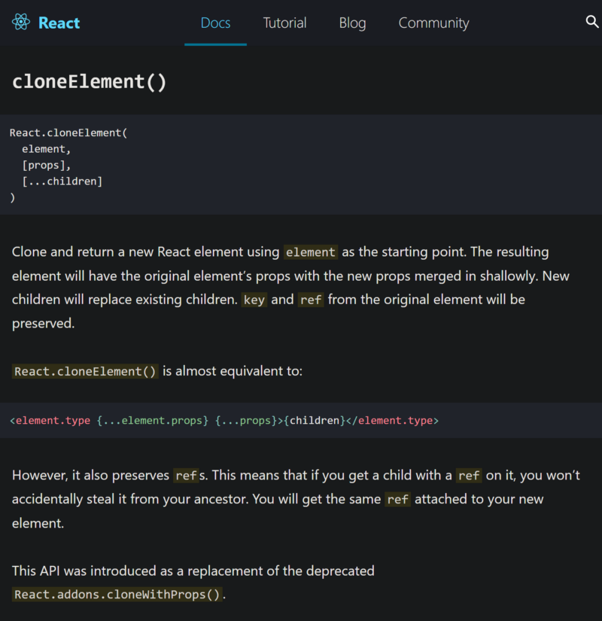
Task: Click inline 'React.addons.cloneWithProps()' code
Action: [x=117, y=595]
